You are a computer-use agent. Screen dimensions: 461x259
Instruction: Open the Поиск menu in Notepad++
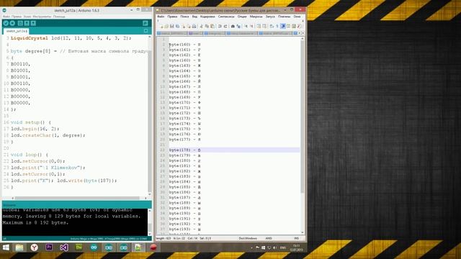(x=184, y=17)
